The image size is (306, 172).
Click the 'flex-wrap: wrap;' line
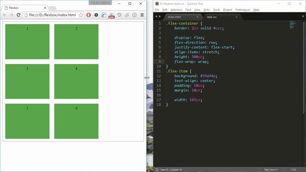point(191,62)
